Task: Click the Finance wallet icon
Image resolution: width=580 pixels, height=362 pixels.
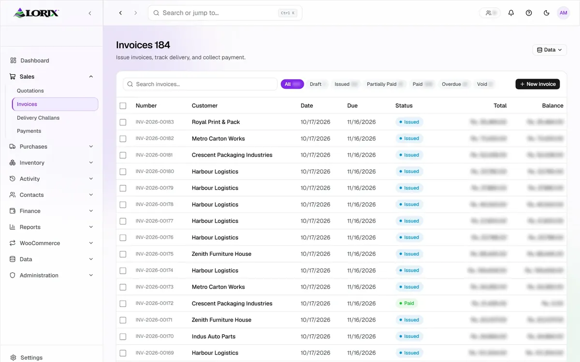Action: click(x=13, y=211)
